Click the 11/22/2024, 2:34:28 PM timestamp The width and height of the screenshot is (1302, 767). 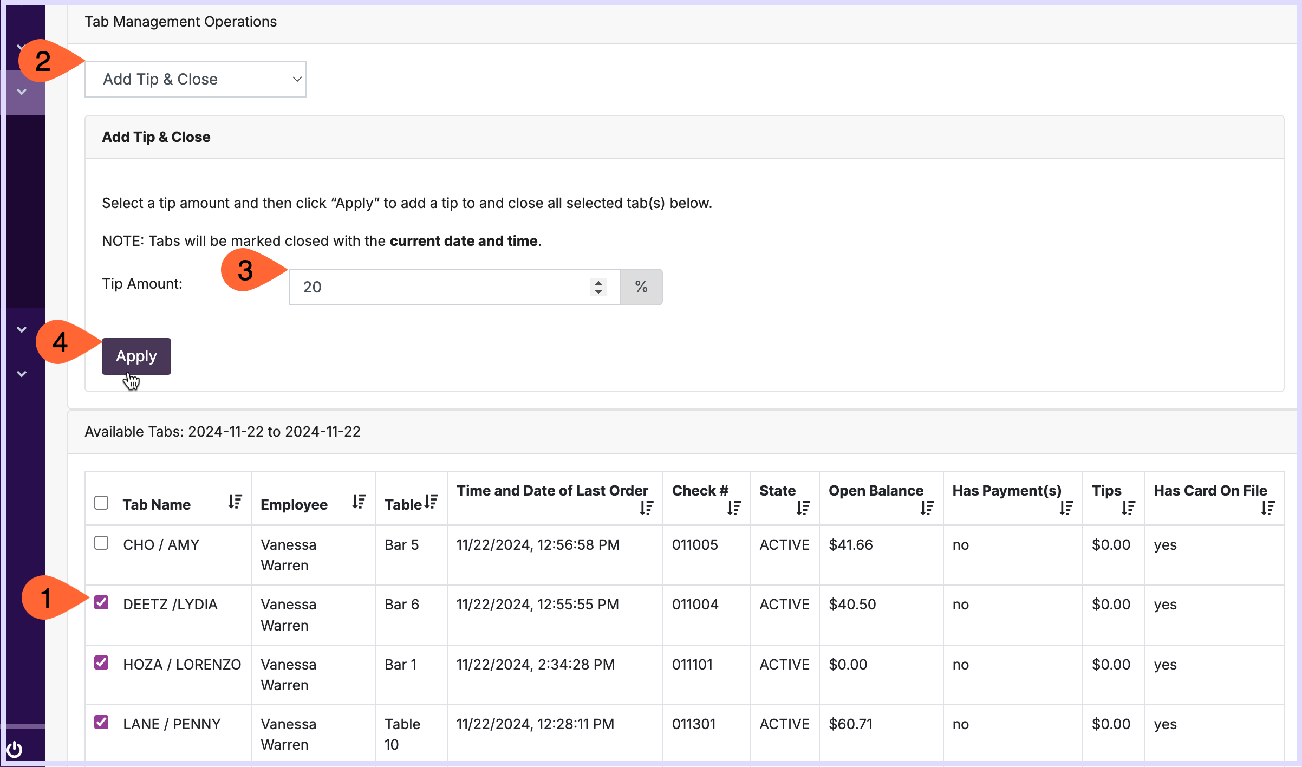pos(536,665)
